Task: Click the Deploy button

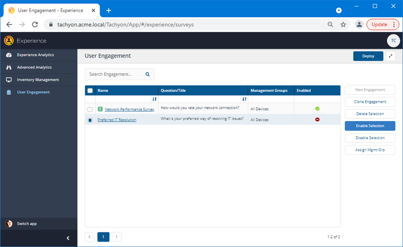Action: point(368,56)
